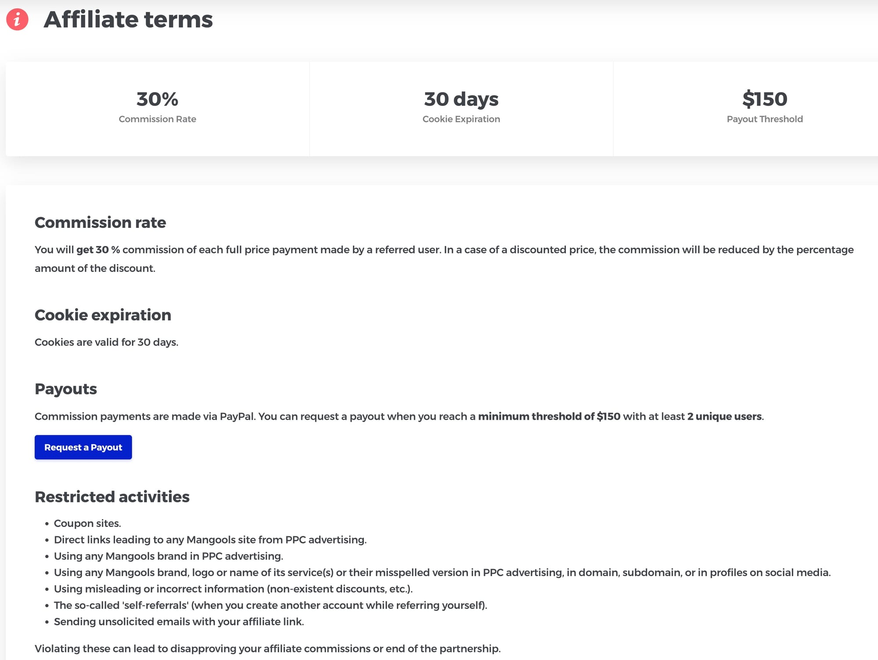Click the 'Coupon sites.' list item
Viewport: 878px width, 660px height.
click(x=87, y=523)
